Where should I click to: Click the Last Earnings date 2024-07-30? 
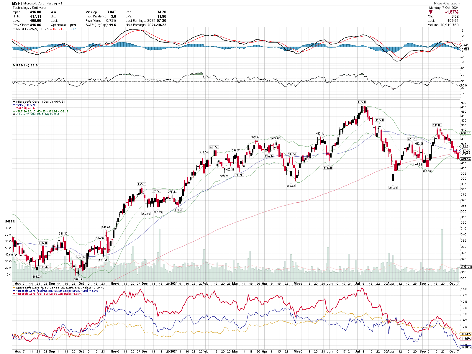tap(157, 21)
